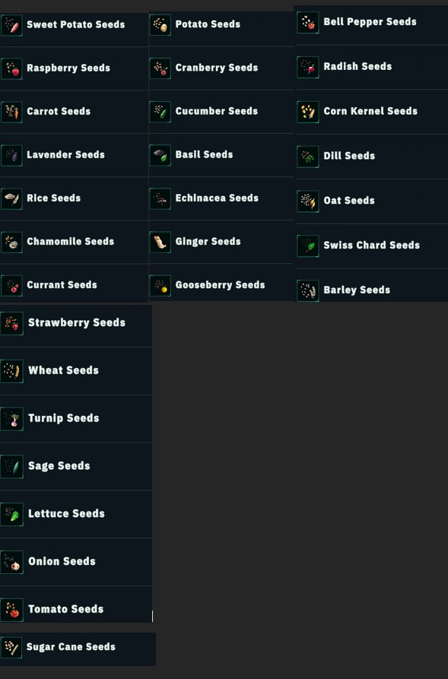Select the Ginger Seeds icon
Viewport: 448px width, 679px height.
[x=160, y=242]
